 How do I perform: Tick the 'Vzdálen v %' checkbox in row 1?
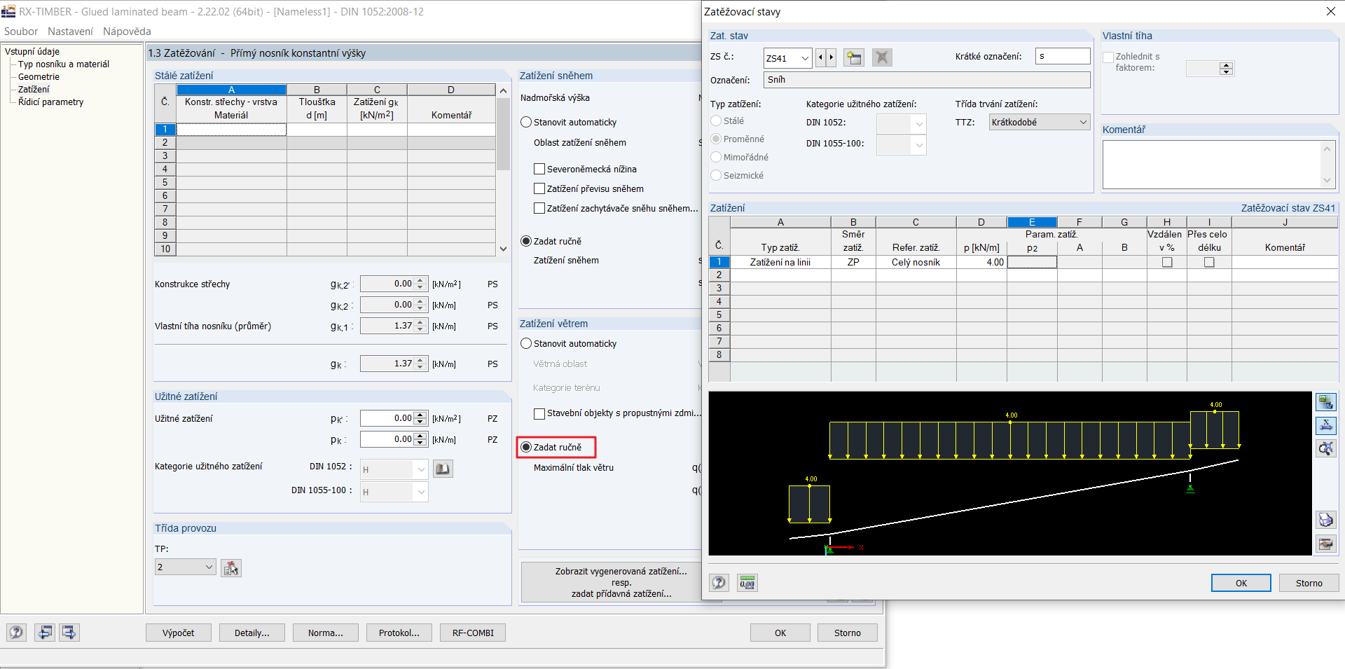pyautogui.click(x=1167, y=262)
